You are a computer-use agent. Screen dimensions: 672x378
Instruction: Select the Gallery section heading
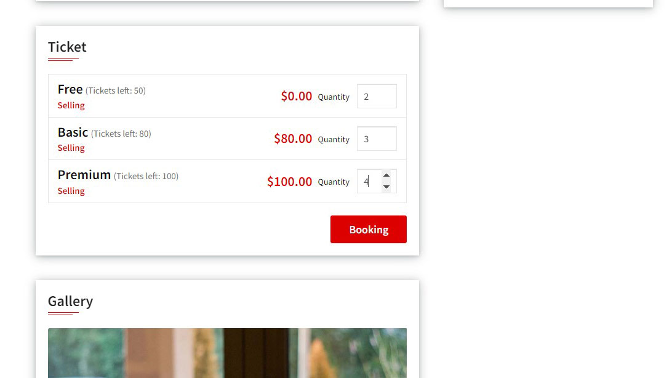[x=70, y=301]
